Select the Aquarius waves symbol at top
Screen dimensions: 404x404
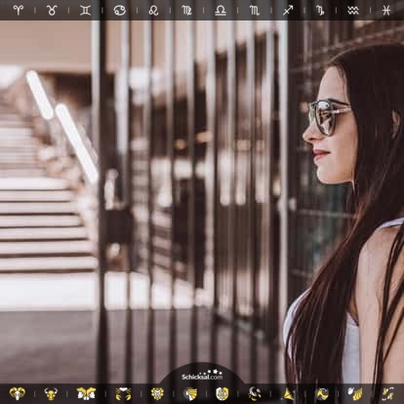coord(353,10)
